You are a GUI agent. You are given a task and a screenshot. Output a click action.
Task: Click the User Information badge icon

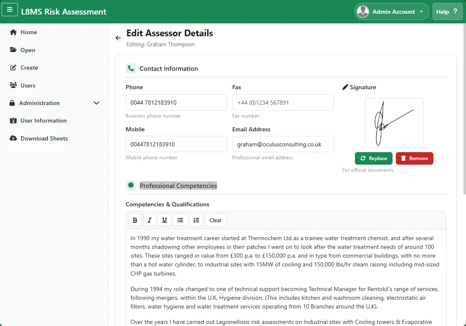pyautogui.click(x=13, y=120)
